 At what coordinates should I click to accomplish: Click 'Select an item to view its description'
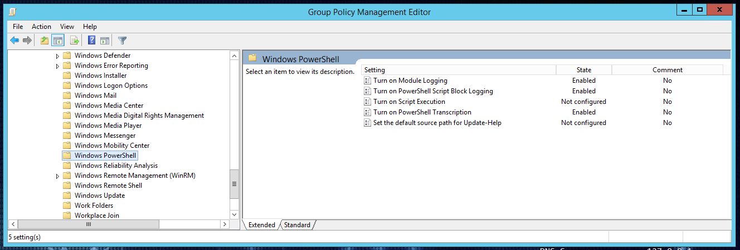coord(300,72)
